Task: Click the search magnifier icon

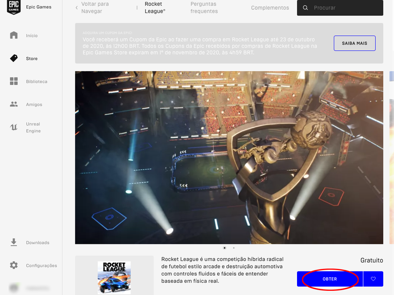Action: [305, 8]
